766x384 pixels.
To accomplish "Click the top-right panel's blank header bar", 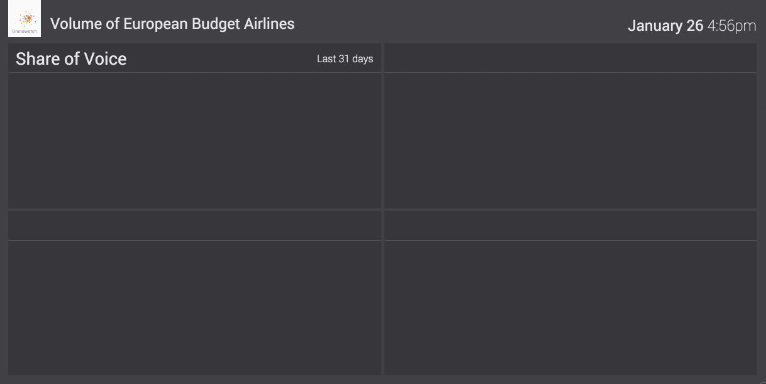I will 570,58.
